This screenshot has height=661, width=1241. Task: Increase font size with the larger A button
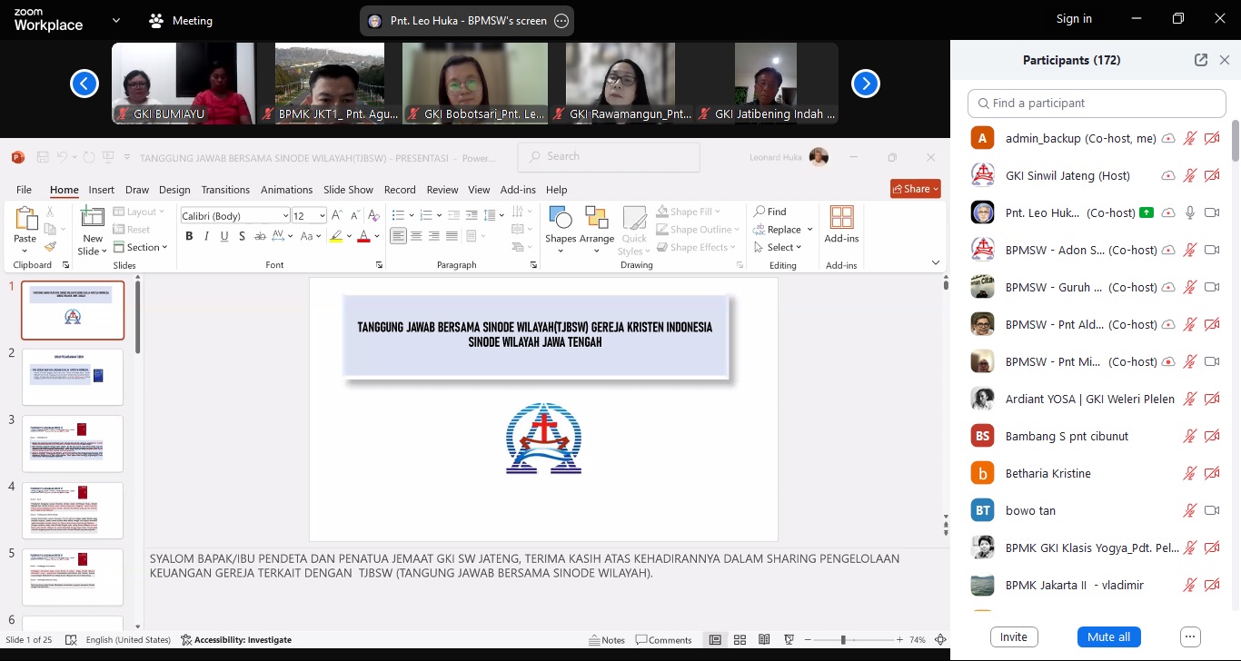click(x=336, y=215)
